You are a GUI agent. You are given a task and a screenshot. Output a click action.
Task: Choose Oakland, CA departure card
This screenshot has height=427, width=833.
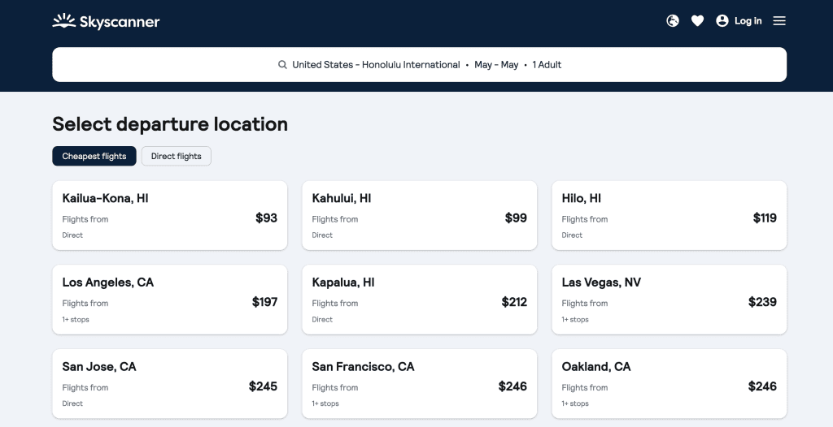tap(669, 383)
